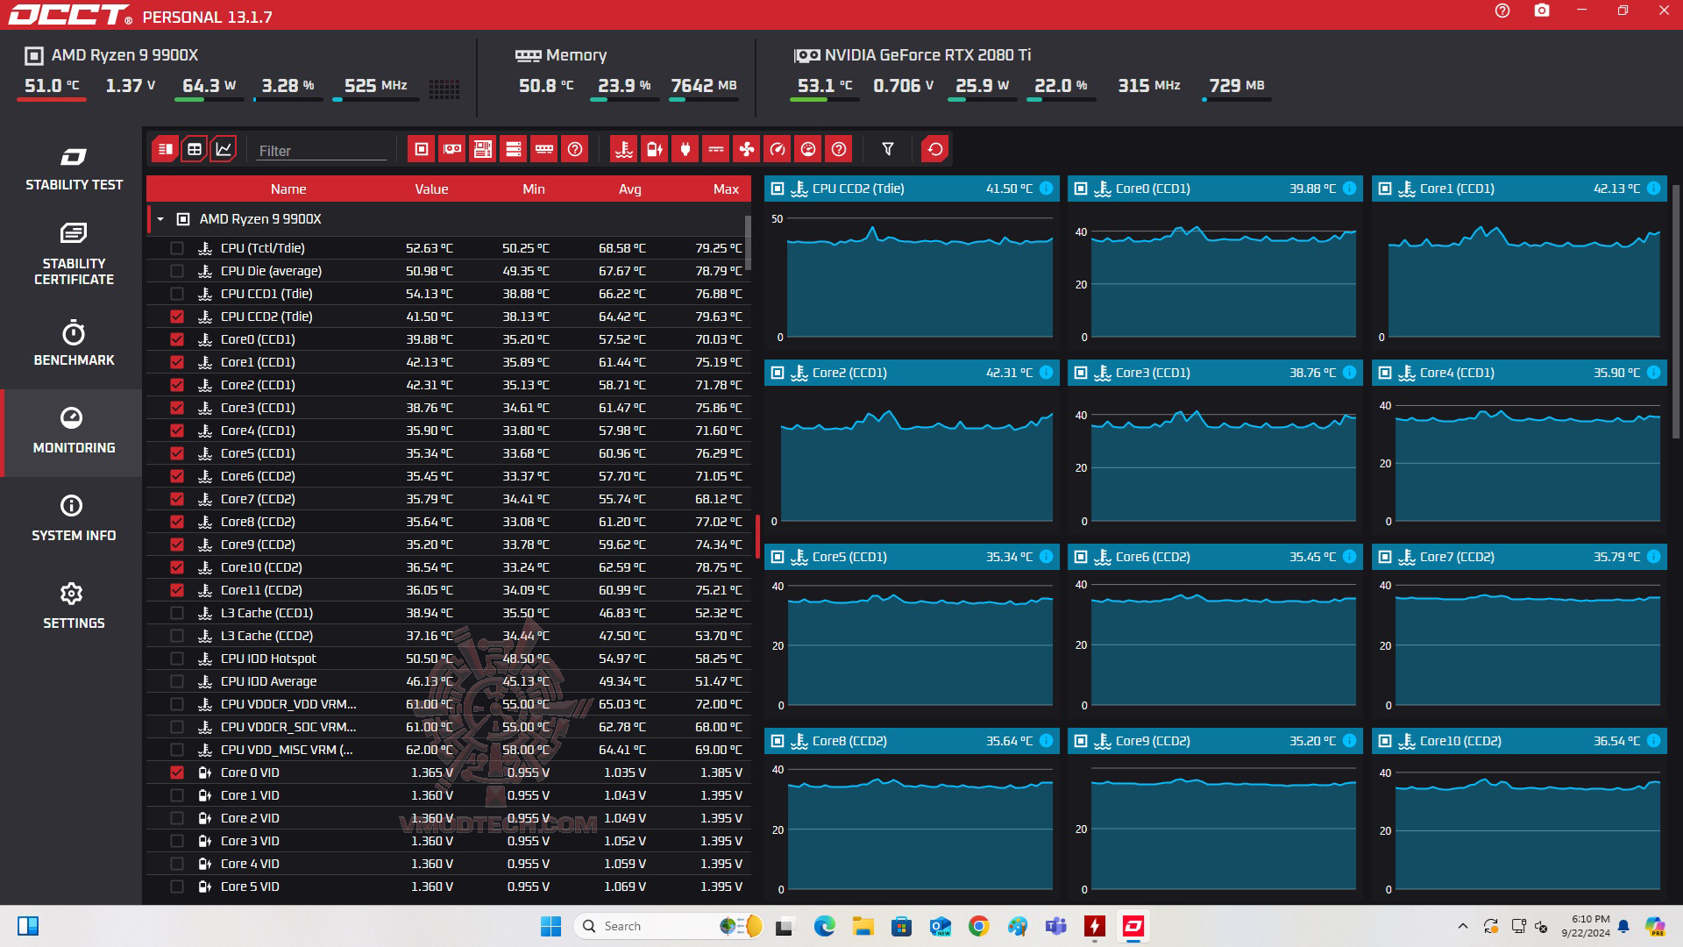
Task: Uncheck the Core0 (CCD1) checkbox
Action: (177, 339)
